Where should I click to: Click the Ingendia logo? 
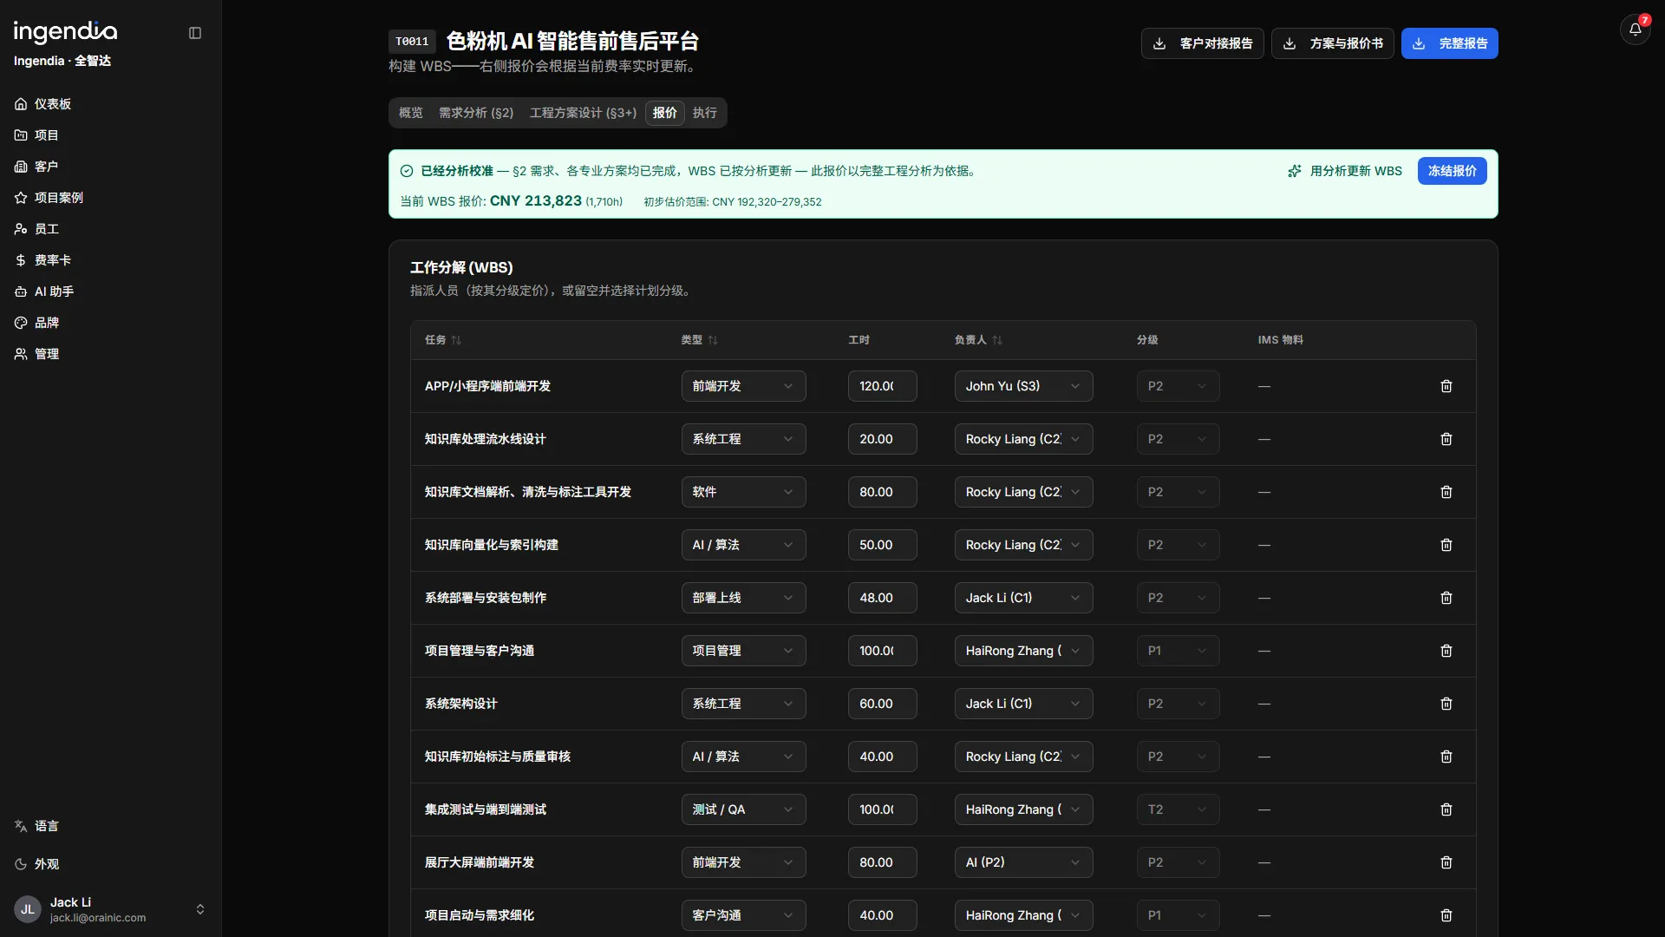(x=65, y=32)
